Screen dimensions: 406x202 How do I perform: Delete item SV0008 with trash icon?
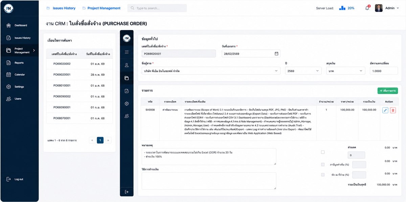(x=393, y=110)
